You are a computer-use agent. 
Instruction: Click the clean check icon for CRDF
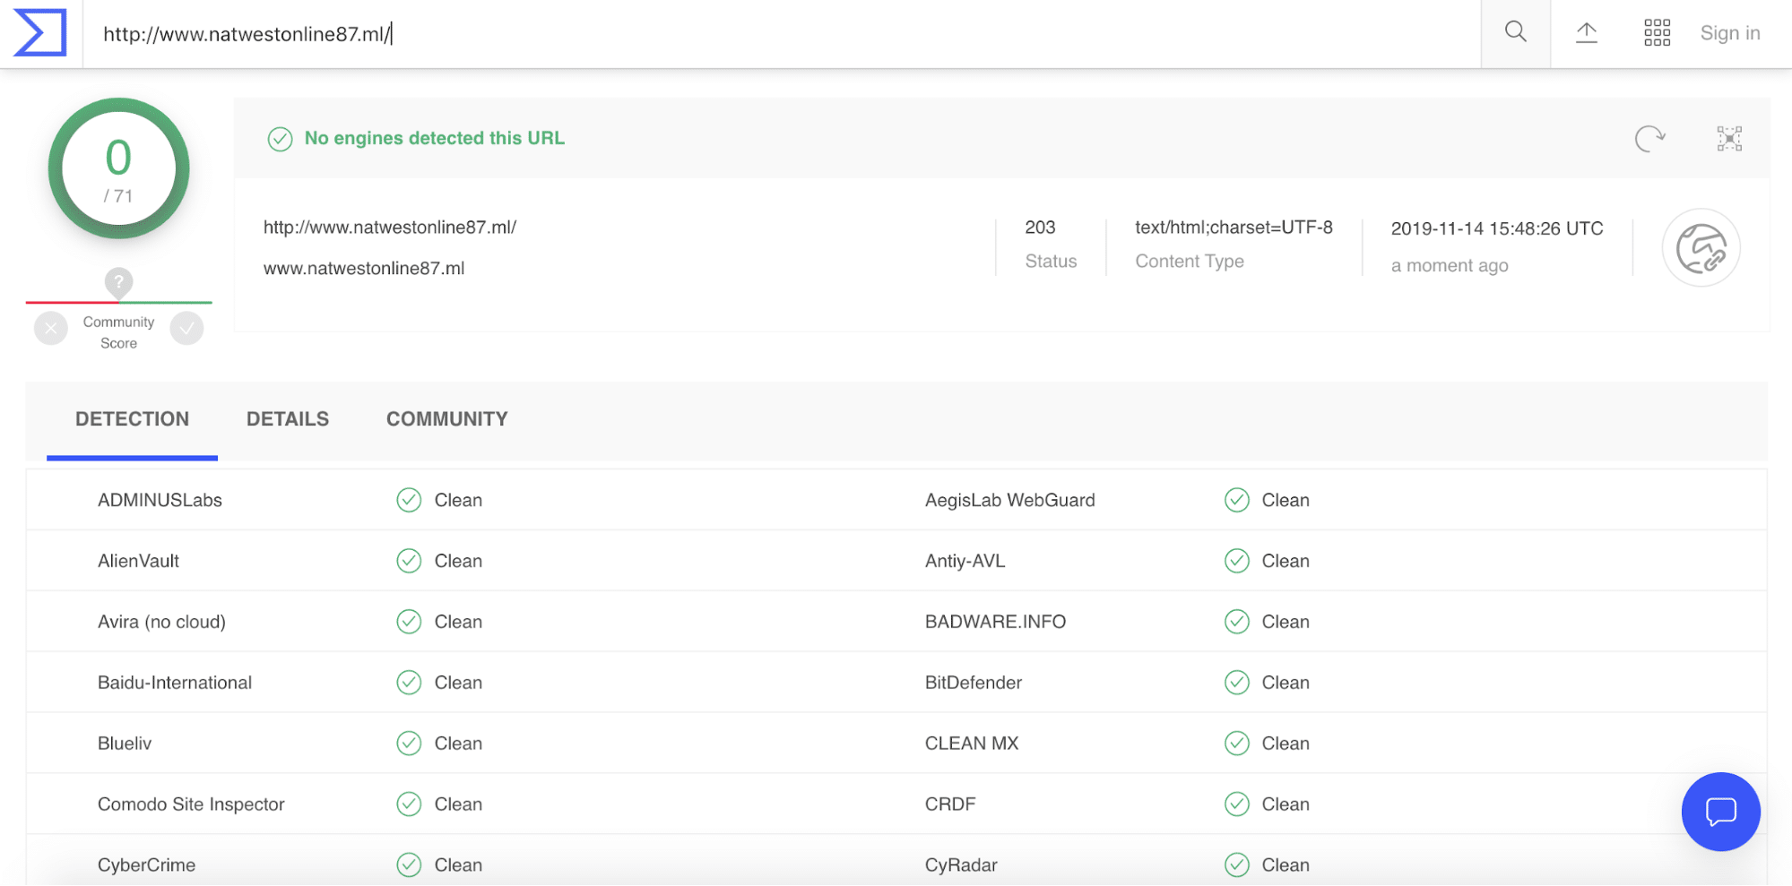[x=1237, y=804]
